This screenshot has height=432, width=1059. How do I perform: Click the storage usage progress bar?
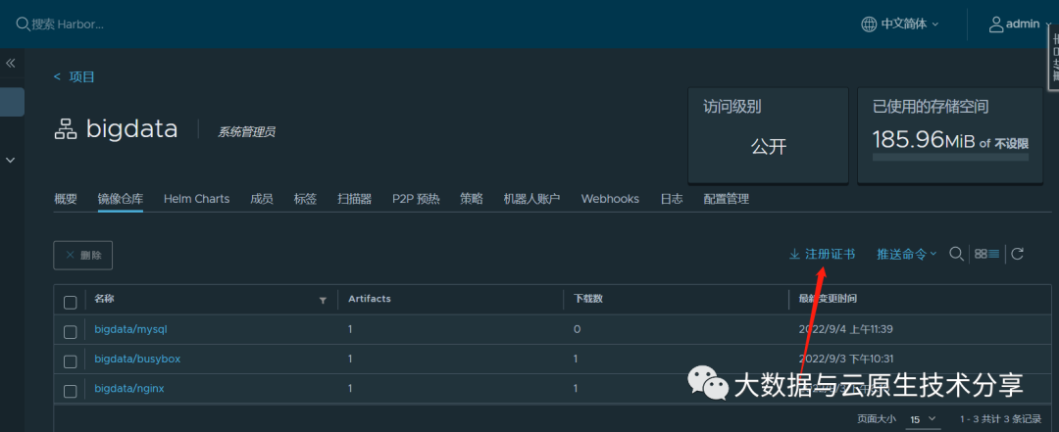[950, 157]
